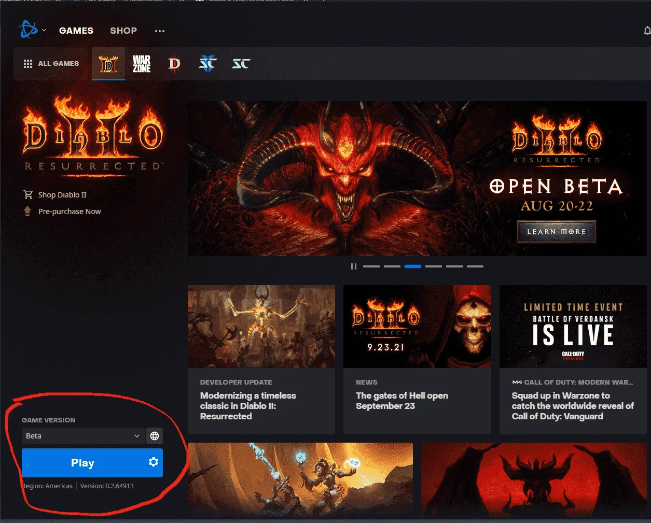Jump to fourth carousel slide indicator

[434, 266]
